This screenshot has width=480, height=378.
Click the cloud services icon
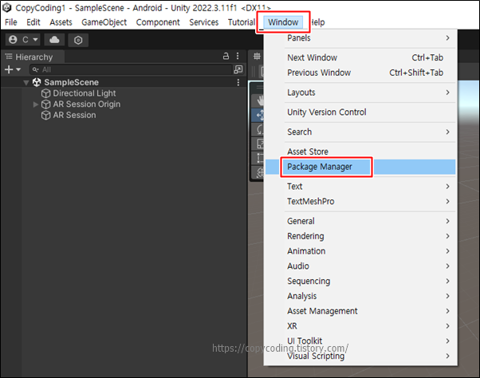point(54,40)
